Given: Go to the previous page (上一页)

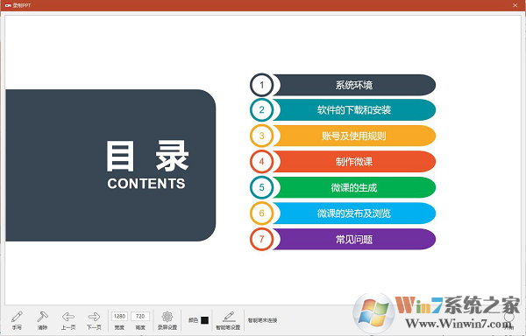Looking at the screenshot, I should [68, 320].
